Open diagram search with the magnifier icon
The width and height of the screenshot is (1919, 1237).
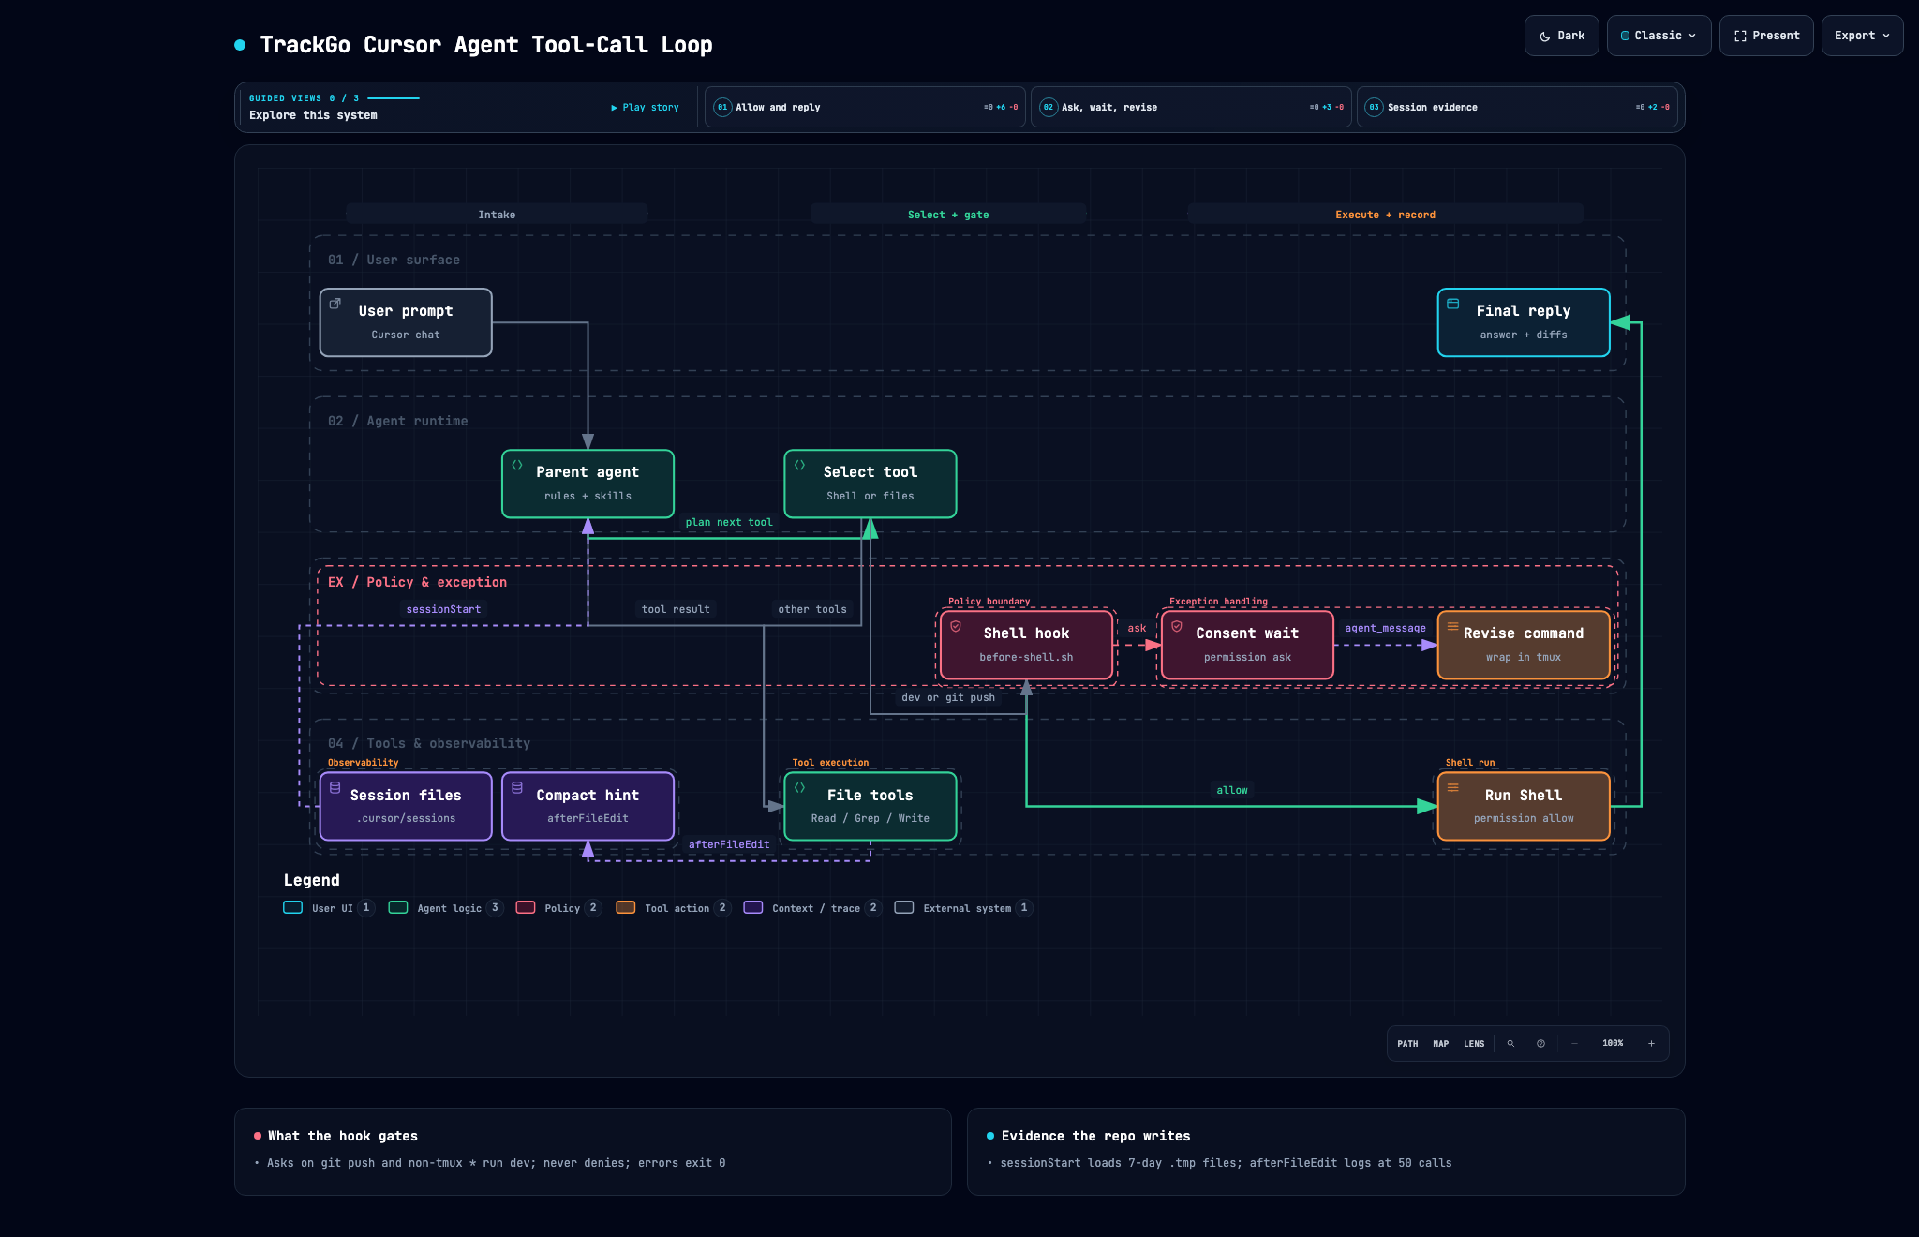(x=1510, y=1043)
